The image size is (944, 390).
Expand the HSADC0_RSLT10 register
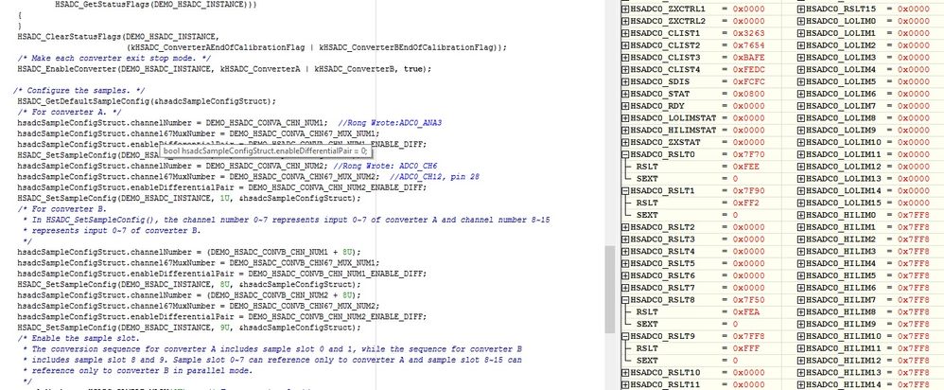625,373
